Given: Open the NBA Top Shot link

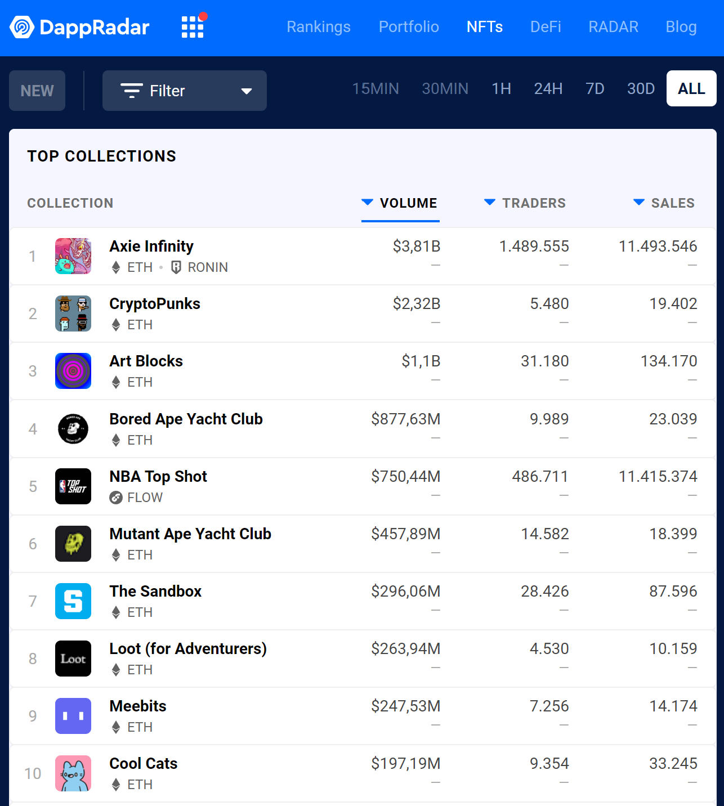Looking at the screenshot, I should [158, 476].
